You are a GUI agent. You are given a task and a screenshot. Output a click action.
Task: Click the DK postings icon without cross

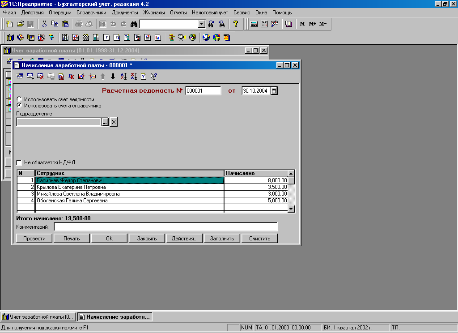(71, 76)
